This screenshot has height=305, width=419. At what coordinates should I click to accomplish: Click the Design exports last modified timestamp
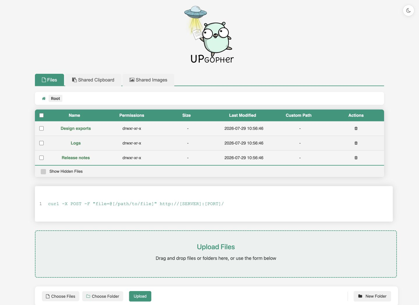[x=244, y=128]
